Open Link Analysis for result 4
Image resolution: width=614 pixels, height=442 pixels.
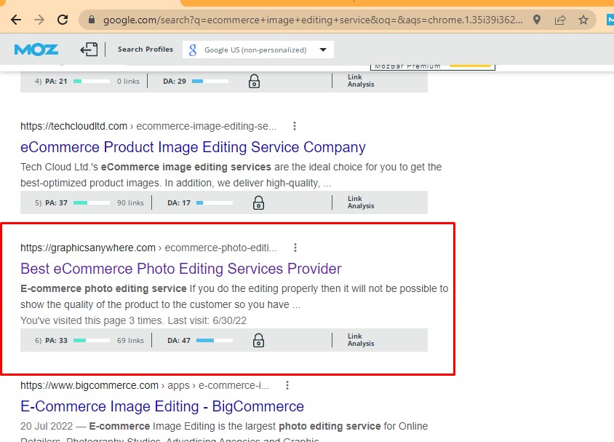pos(361,81)
